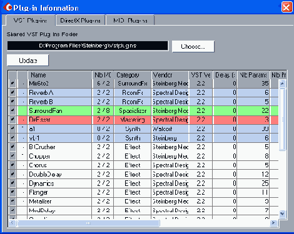Image resolution: width=294 pixels, height=234 pixels.
Task: Click the 35 params value for Mix6to2
Action: [x=253, y=84]
